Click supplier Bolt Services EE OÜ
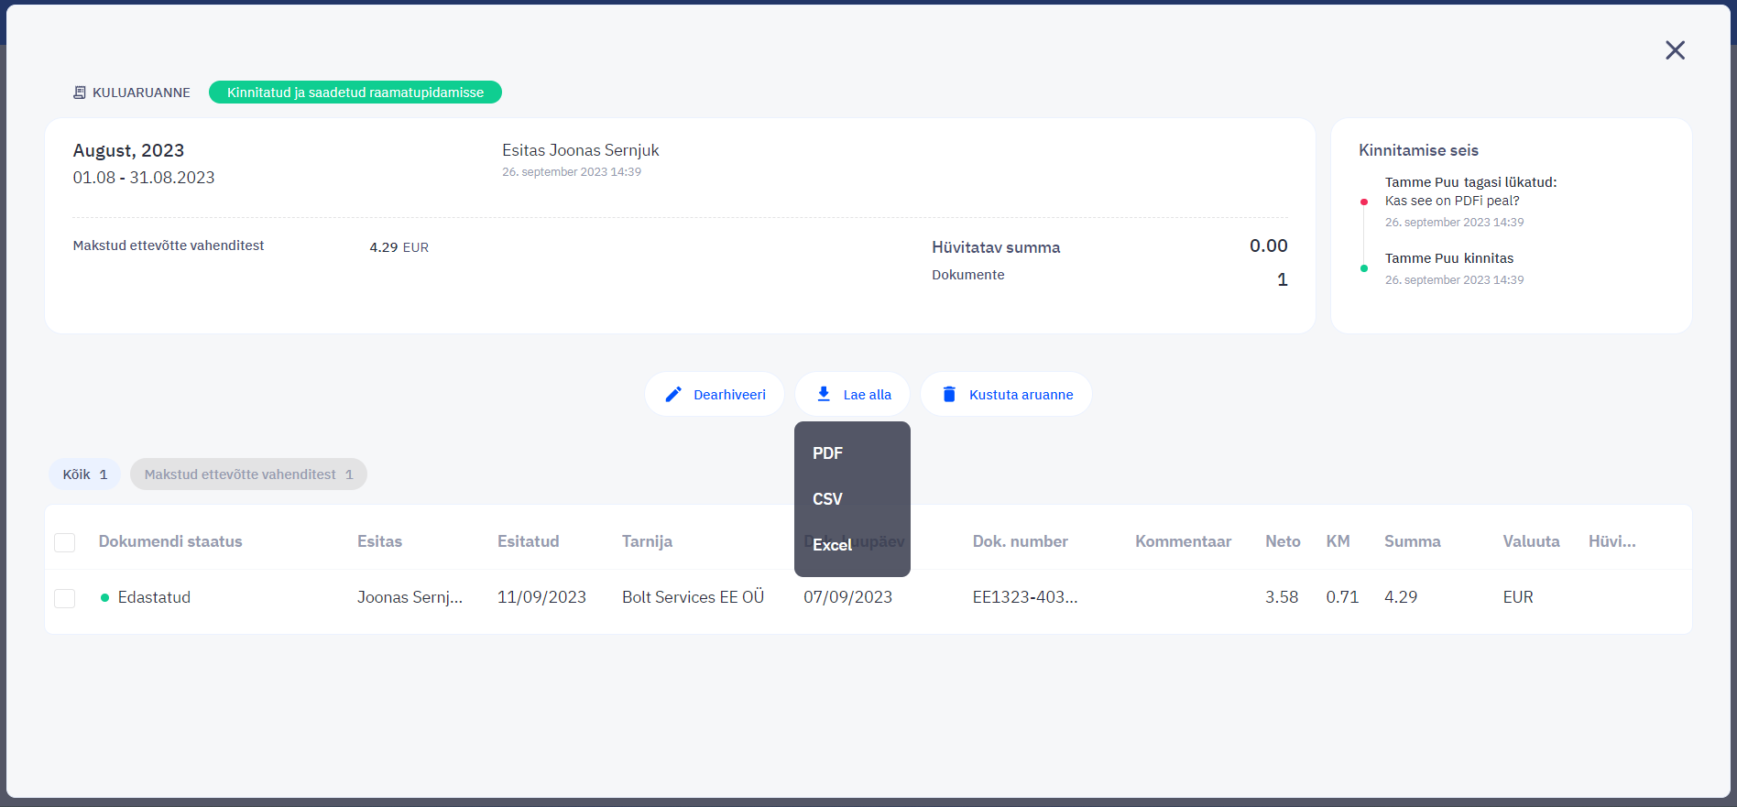Image resolution: width=1737 pixels, height=807 pixels. 693,597
